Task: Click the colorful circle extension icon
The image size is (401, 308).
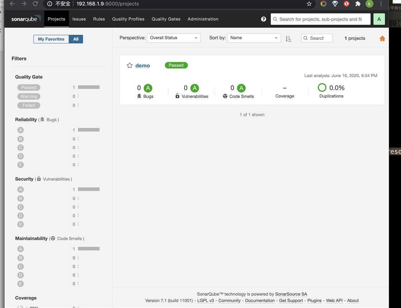Action: tap(323, 4)
